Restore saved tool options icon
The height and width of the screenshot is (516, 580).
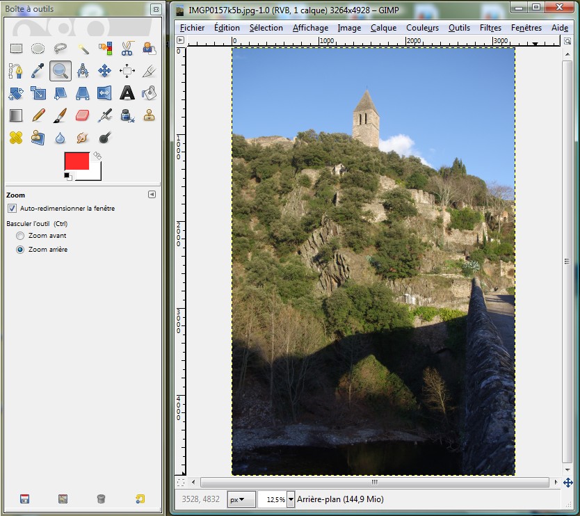point(63,499)
